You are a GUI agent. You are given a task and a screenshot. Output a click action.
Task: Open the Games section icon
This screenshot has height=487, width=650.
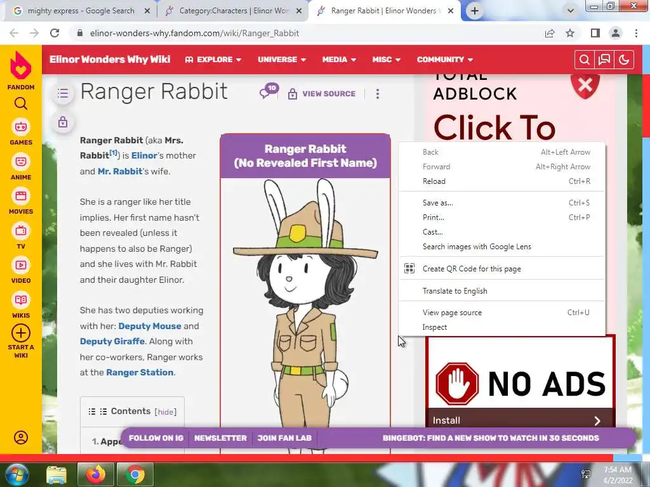[21, 127]
